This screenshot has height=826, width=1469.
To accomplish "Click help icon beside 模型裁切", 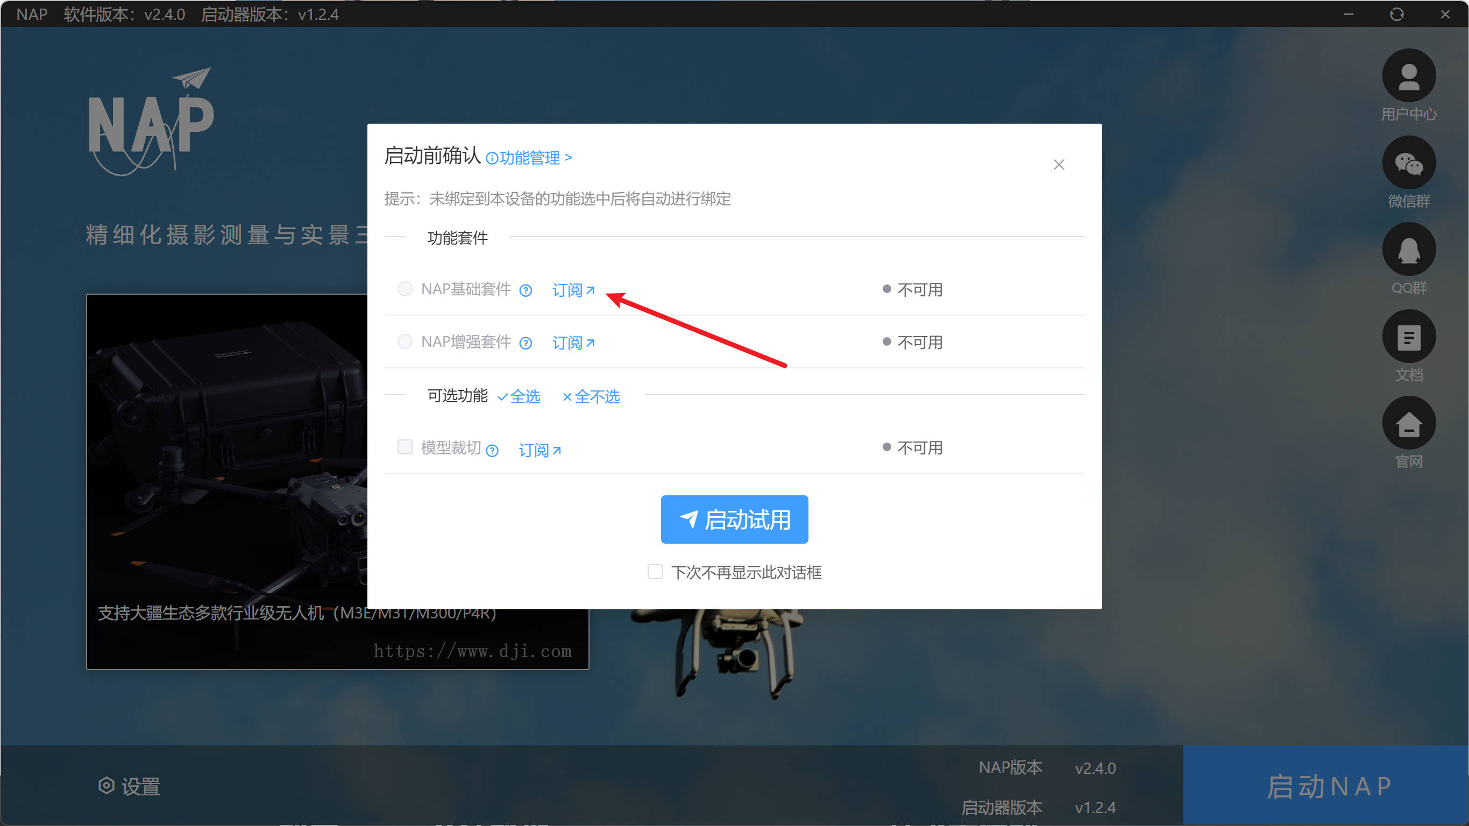I will pos(492,451).
